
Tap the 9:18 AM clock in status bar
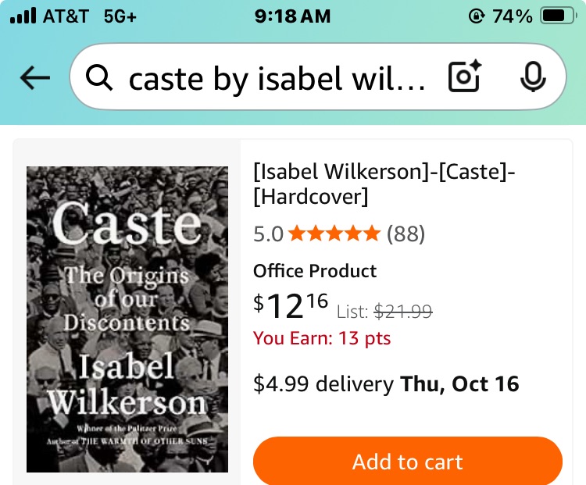(x=293, y=16)
